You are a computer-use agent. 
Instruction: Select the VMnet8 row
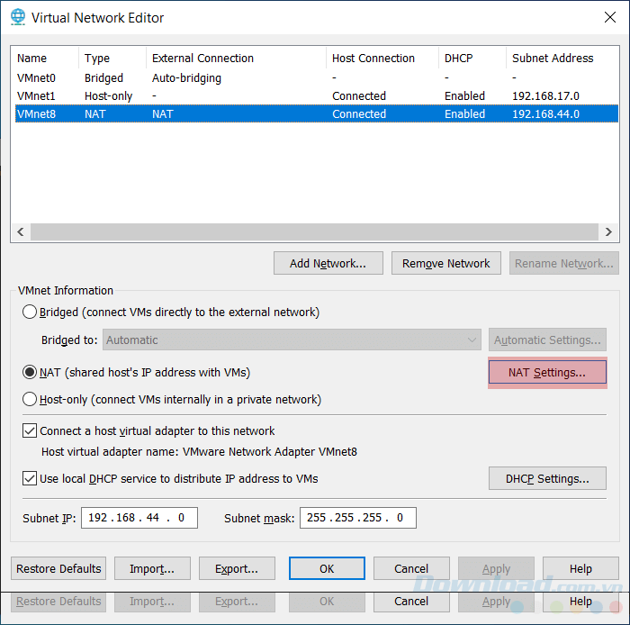317,113
